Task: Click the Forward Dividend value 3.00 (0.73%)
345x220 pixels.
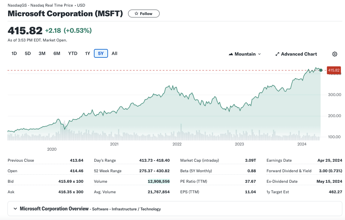Action: pos(331,171)
